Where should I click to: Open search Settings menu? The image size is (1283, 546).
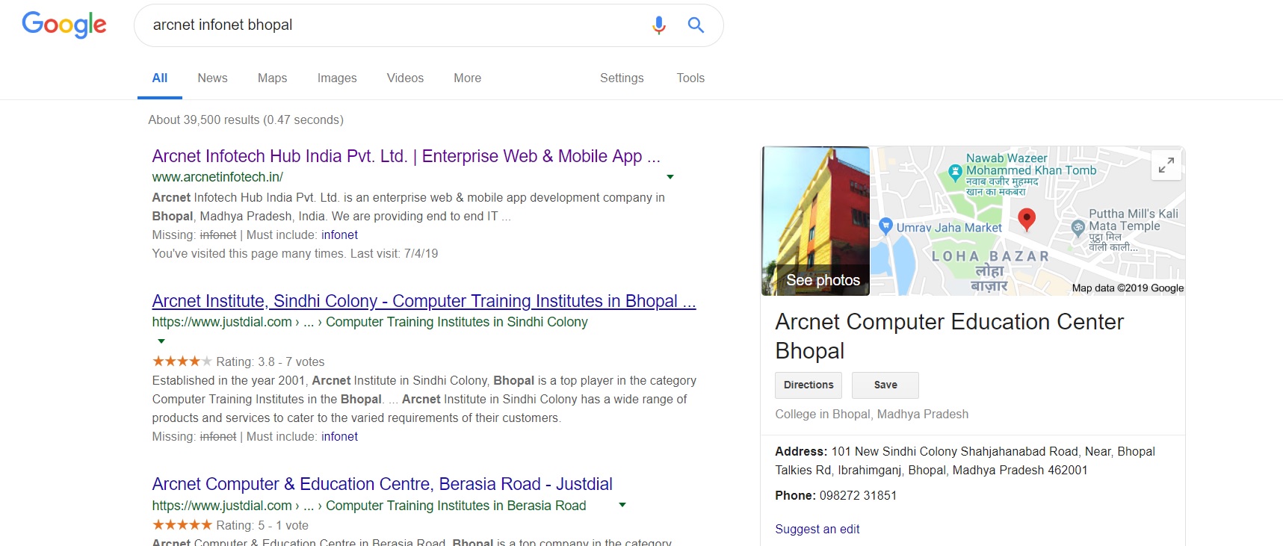(x=622, y=78)
